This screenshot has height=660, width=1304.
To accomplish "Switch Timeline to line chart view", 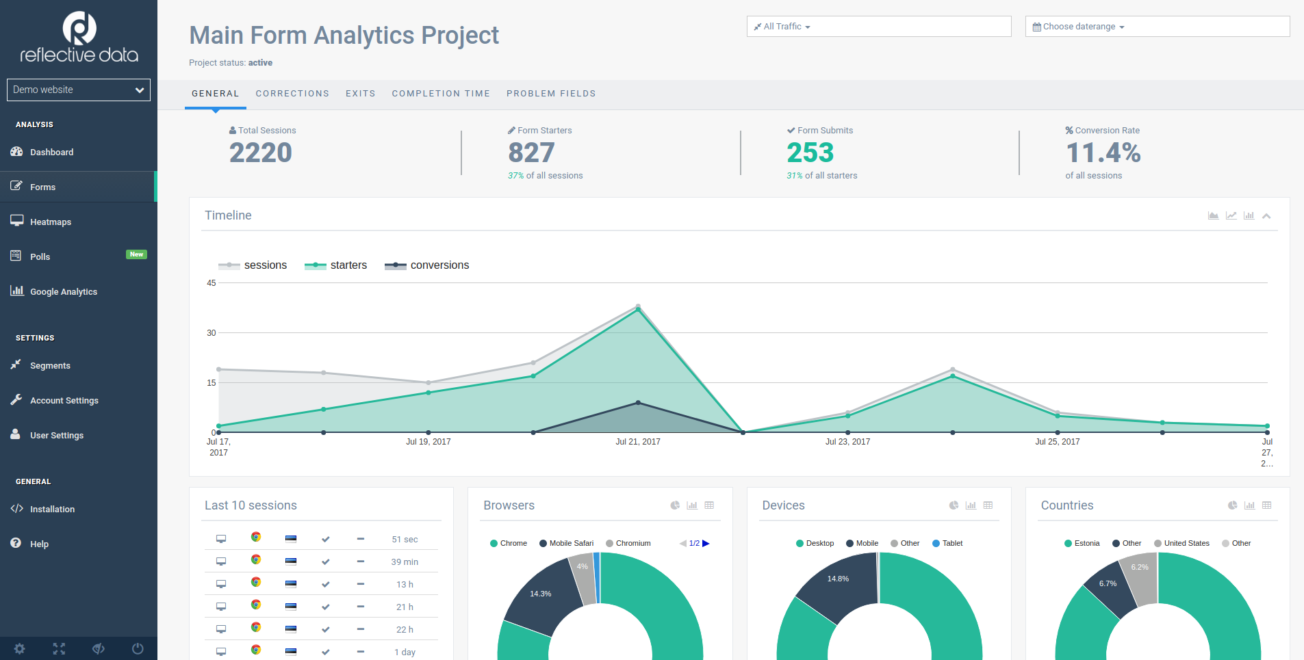I will pyautogui.click(x=1231, y=215).
